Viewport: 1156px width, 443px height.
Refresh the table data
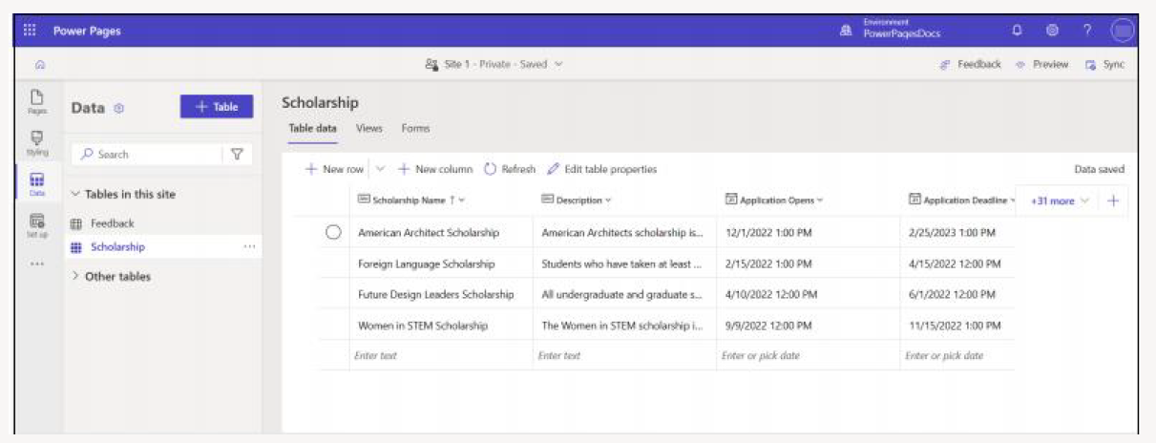[x=510, y=169]
